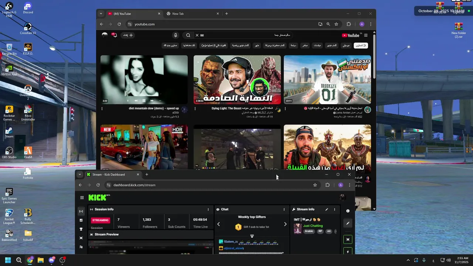Screen dimensions: 473x266
Task: Open the Kick stream sidebar icon
Action: tap(81, 211)
